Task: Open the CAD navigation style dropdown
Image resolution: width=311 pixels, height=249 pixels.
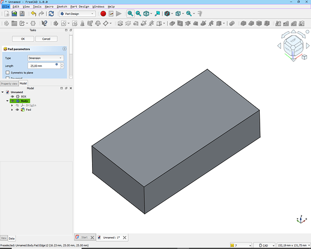Action: 265,246
